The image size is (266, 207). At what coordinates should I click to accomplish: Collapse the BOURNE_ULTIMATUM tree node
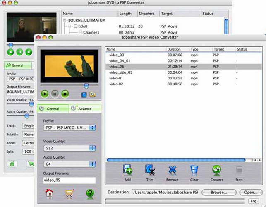coord(65,20)
